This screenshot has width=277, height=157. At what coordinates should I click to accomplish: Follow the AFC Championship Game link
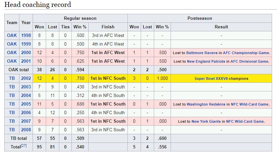(246, 53)
